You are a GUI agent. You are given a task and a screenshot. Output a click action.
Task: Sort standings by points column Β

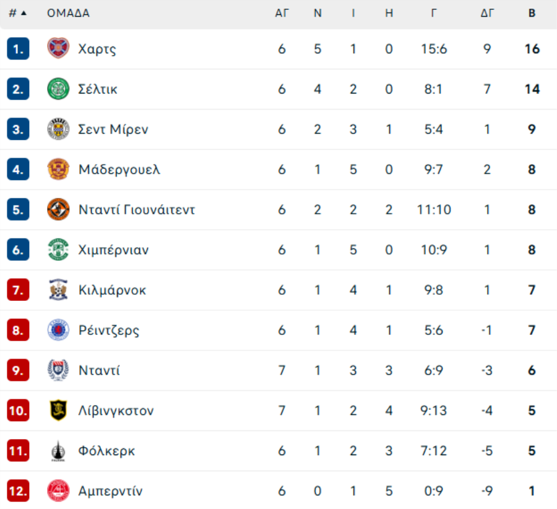point(532,13)
